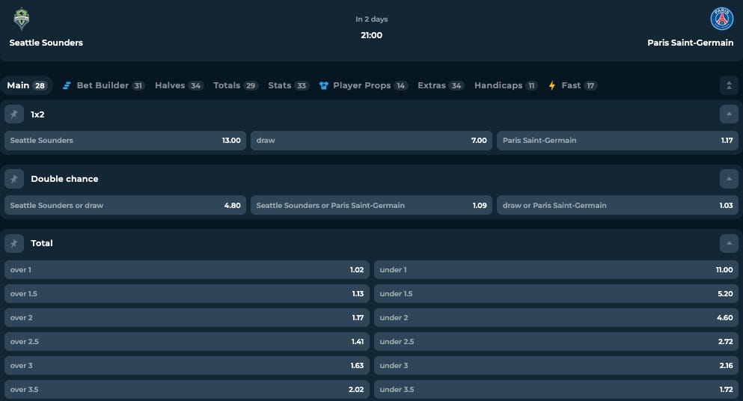Pin the Double chance market
Viewport: 743px width, 401px height.
14,179
